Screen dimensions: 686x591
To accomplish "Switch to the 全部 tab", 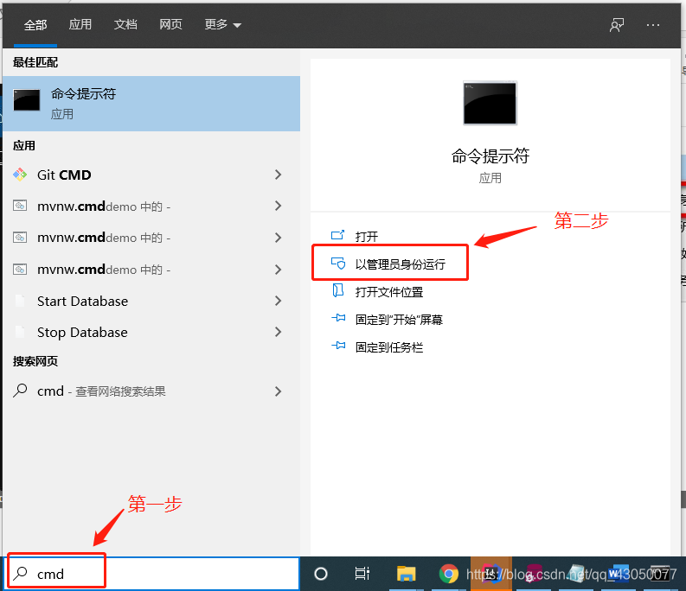I will pyautogui.click(x=35, y=25).
